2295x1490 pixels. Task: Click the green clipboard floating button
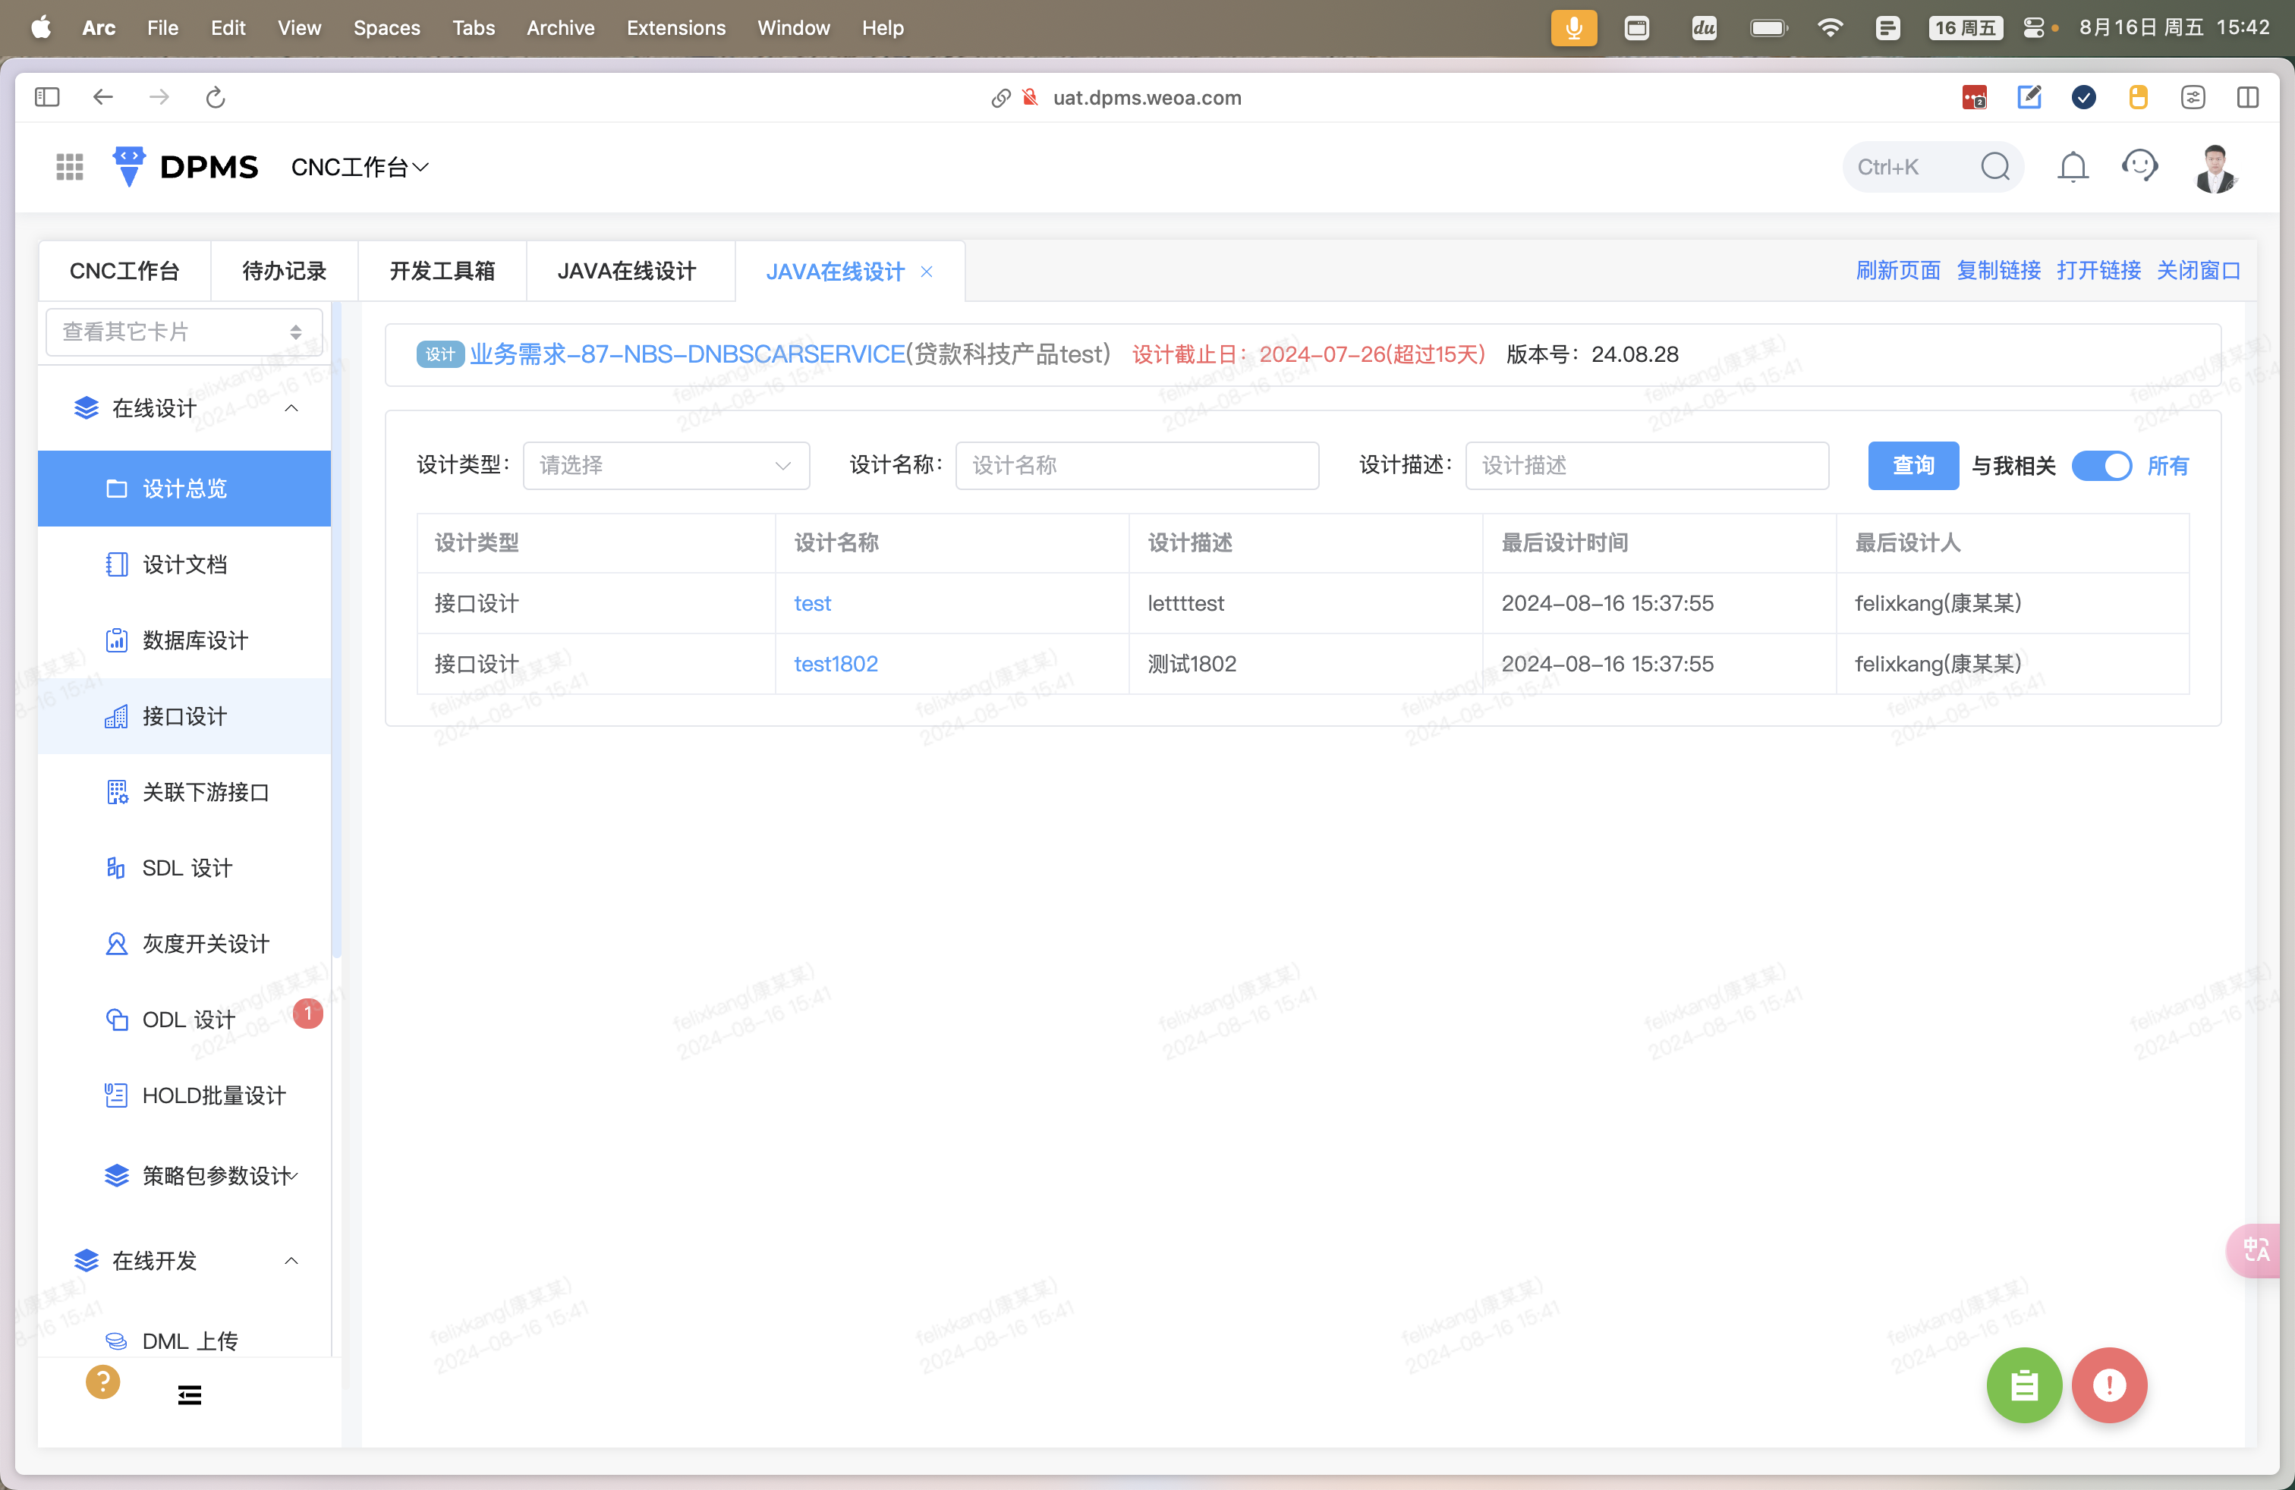(2024, 1385)
